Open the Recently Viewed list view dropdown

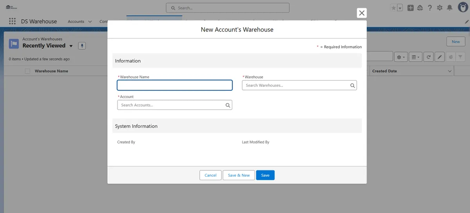(71, 46)
